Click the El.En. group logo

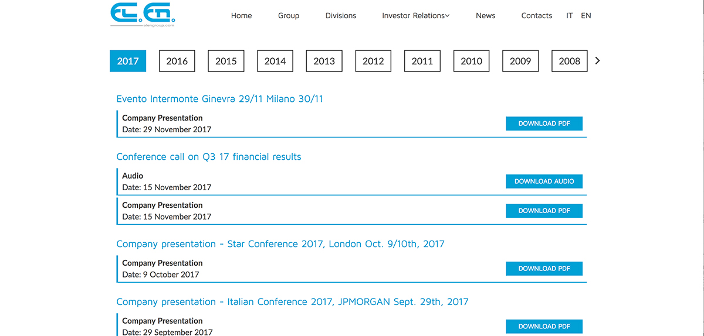(x=143, y=15)
